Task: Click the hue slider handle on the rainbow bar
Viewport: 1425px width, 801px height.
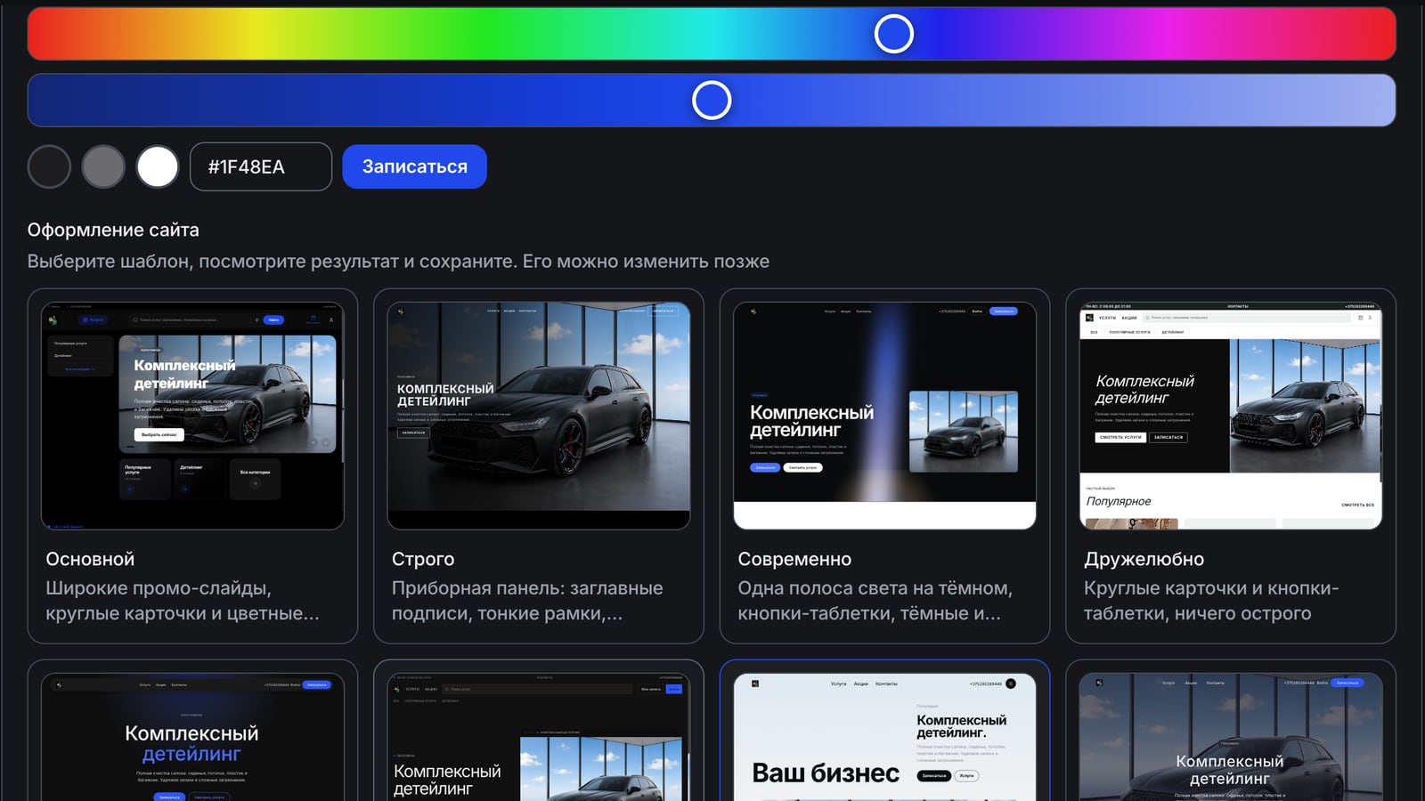Action: (894, 34)
